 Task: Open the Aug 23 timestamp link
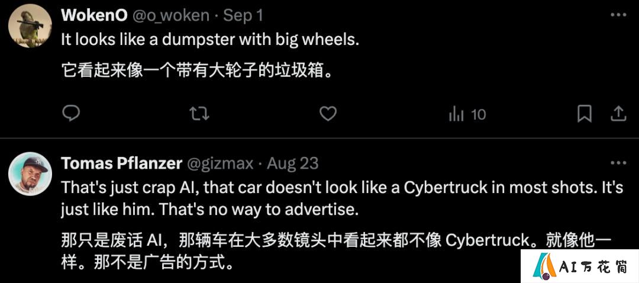pyautogui.click(x=293, y=163)
